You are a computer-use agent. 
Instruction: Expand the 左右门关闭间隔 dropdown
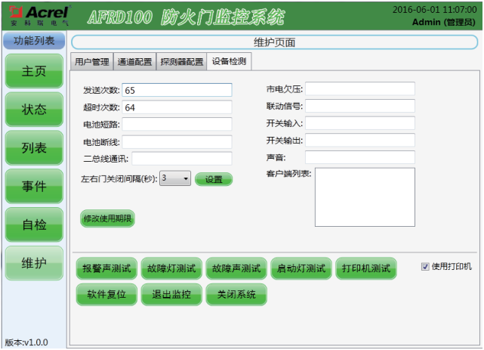[175, 179]
